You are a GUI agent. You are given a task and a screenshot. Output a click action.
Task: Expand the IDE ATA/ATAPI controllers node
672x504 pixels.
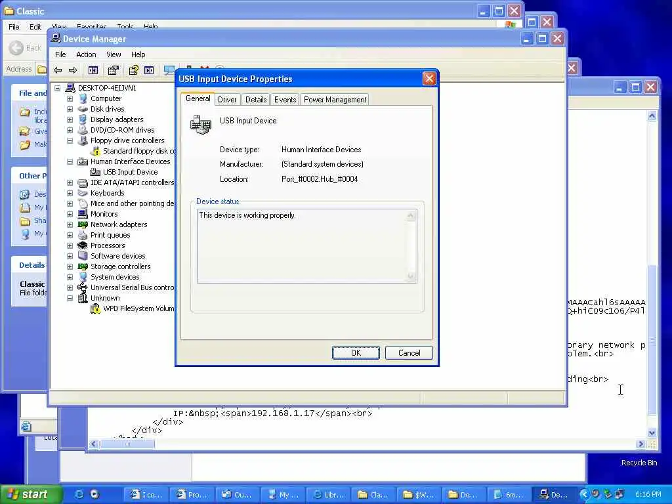70,182
